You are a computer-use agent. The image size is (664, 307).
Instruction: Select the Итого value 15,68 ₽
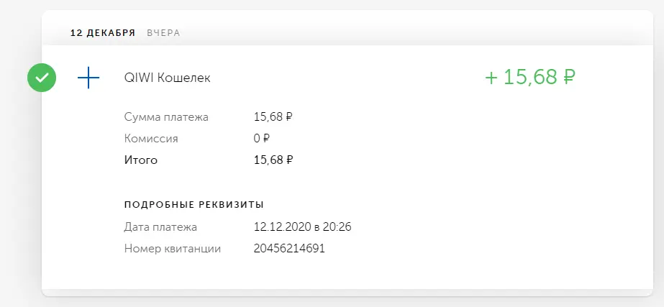coord(273,160)
